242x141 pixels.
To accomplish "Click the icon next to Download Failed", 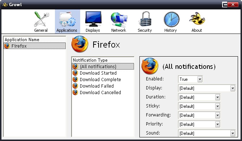I will tap(75, 86).
